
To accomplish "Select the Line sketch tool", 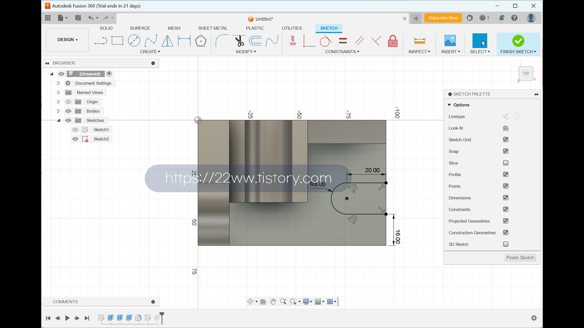I will [x=100, y=41].
